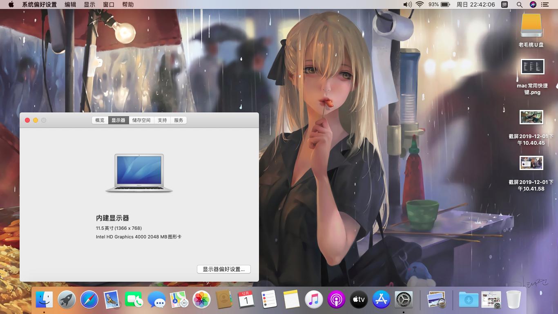The width and height of the screenshot is (558, 314).
Task: Switch to the 储存空间 tab
Action: pos(141,120)
